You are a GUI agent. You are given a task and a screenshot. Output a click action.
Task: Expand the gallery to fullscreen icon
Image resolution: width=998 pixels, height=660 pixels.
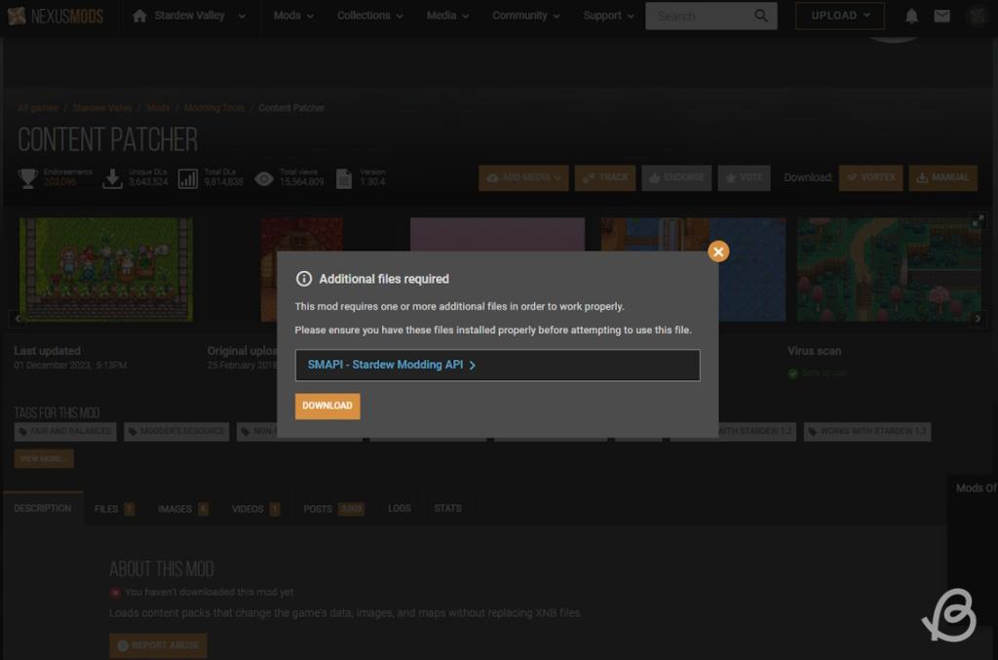[x=979, y=220]
